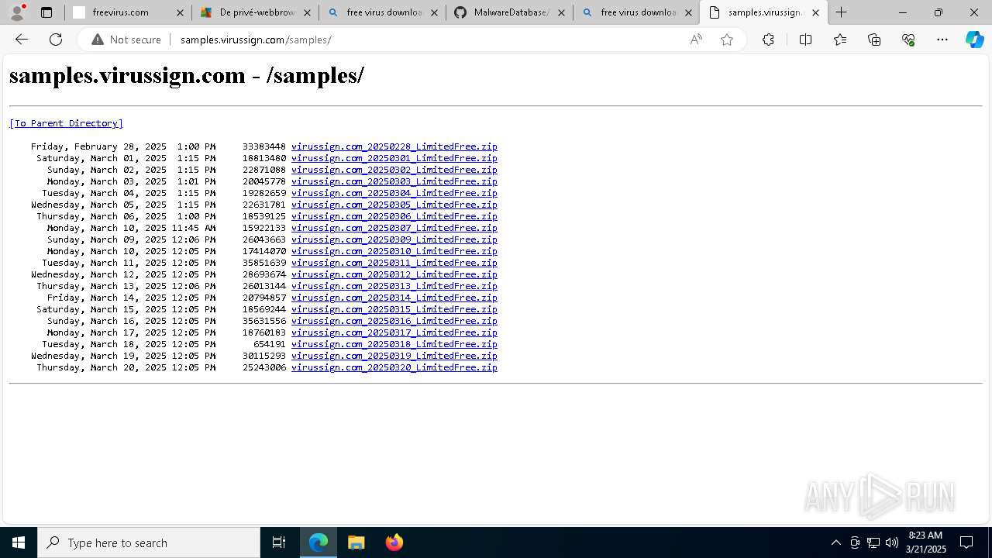Toggle the Split screen icon
The height and width of the screenshot is (558, 992).
click(x=805, y=40)
